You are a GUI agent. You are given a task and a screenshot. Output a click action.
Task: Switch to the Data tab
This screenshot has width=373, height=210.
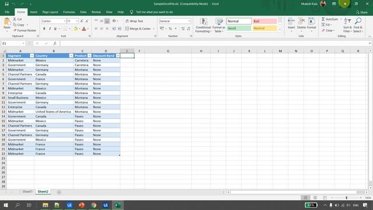click(83, 12)
